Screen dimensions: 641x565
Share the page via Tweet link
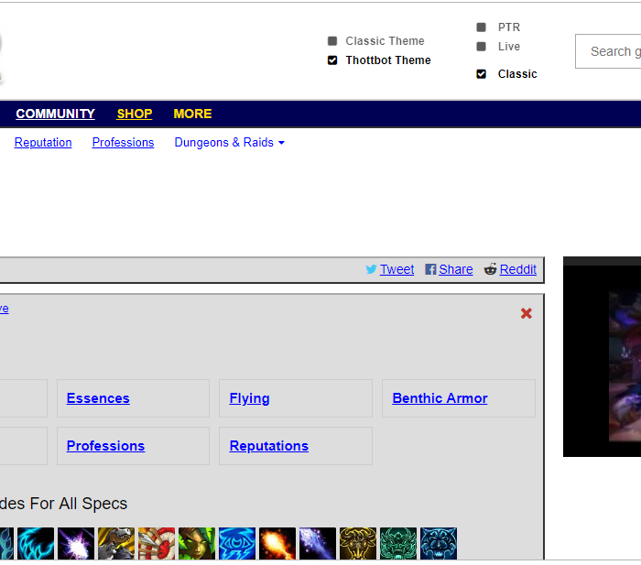397,269
